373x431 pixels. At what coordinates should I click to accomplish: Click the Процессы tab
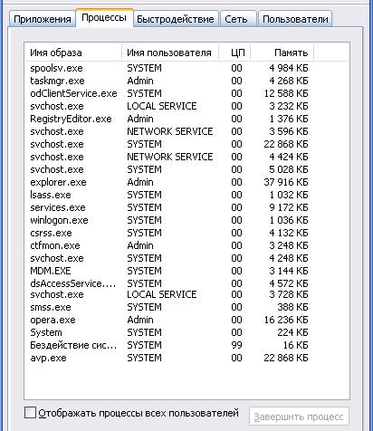[104, 18]
